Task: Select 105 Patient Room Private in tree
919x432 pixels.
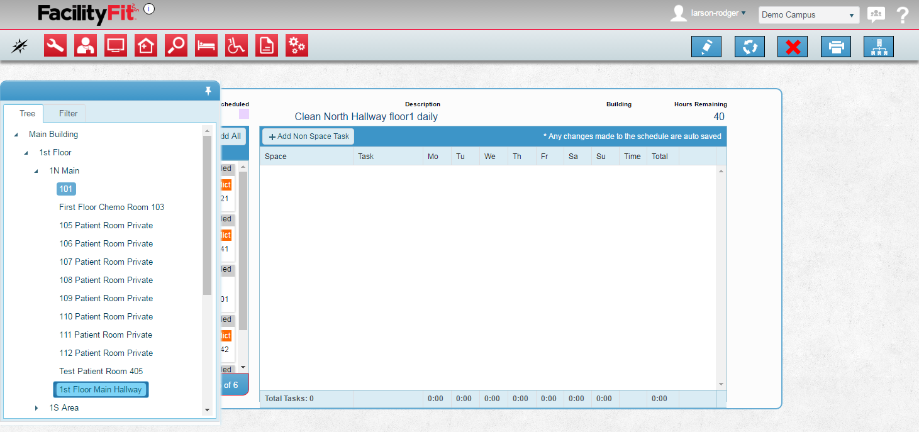Action: 106,225
